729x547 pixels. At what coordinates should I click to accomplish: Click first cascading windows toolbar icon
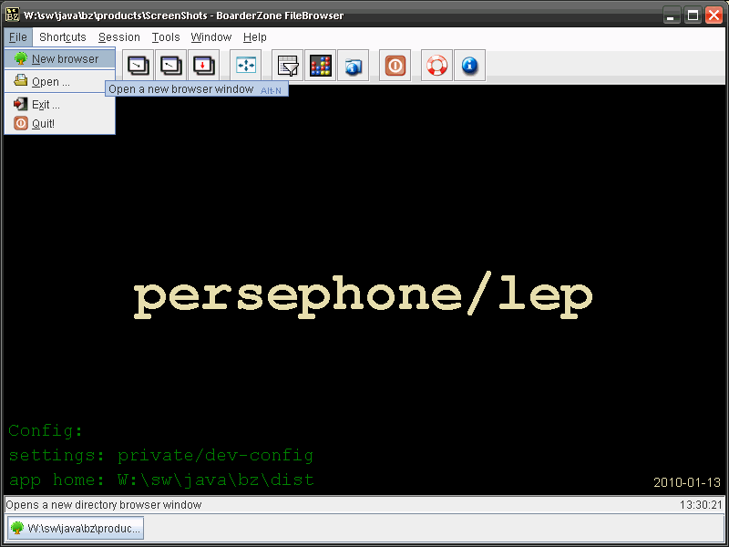[139, 66]
